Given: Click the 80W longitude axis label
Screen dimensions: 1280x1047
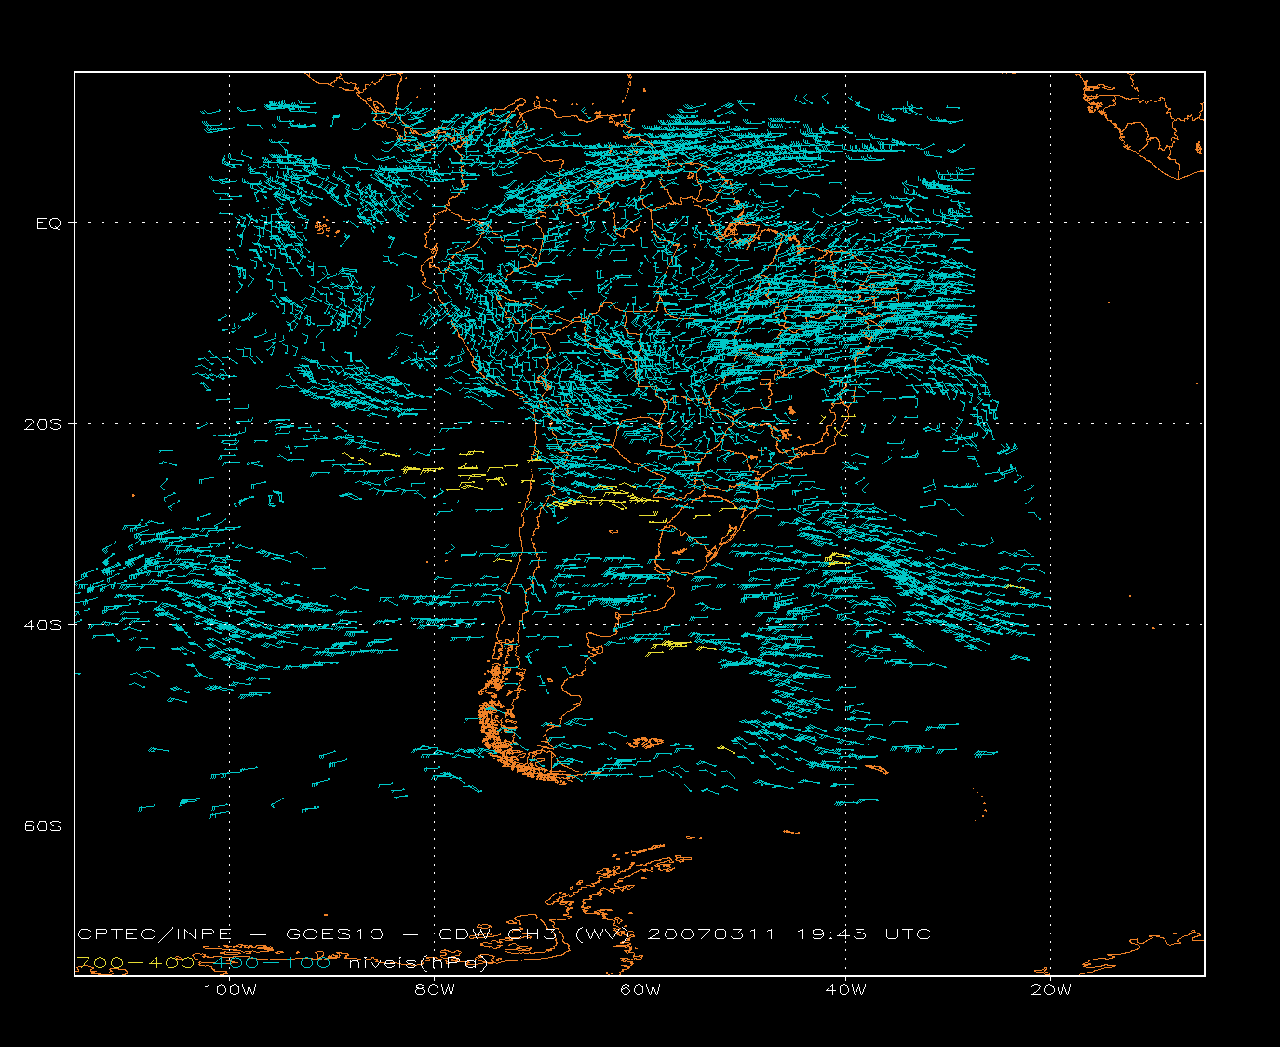Looking at the screenshot, I should tap(435, 990).
